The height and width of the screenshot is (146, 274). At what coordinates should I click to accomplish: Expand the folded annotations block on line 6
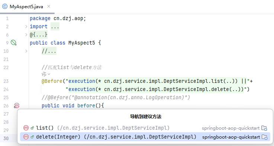[26, 35]
